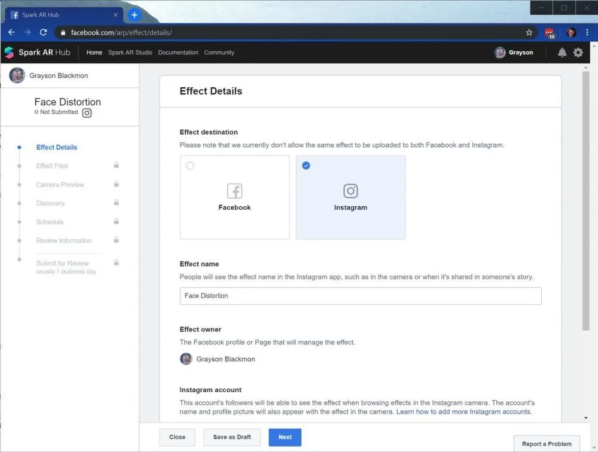The image size is (598, 452).
Task: Click Grayson's profile avatar in the top bar
Action: point(500,53)
